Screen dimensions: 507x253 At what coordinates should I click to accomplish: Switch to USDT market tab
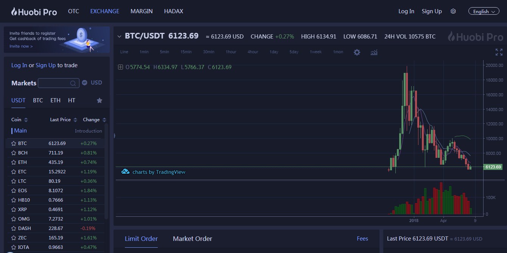[18, 100]
